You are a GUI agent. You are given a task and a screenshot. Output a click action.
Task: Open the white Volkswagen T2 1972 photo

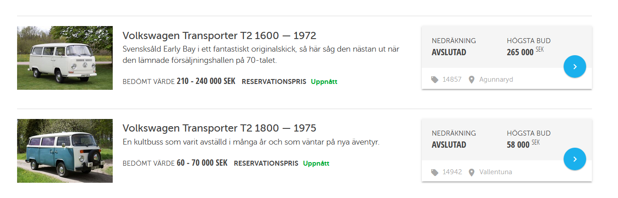point(65,58)
